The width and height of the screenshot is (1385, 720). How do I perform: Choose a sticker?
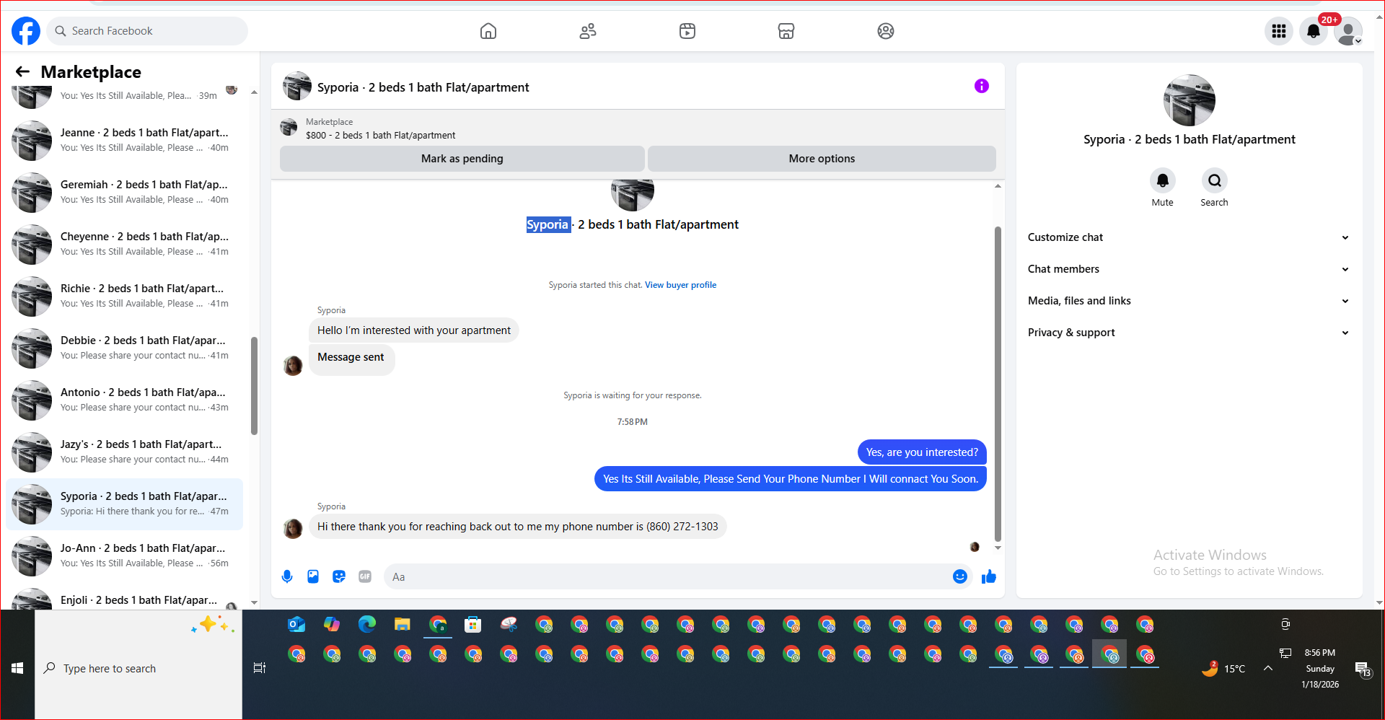[x=339, y=576]
